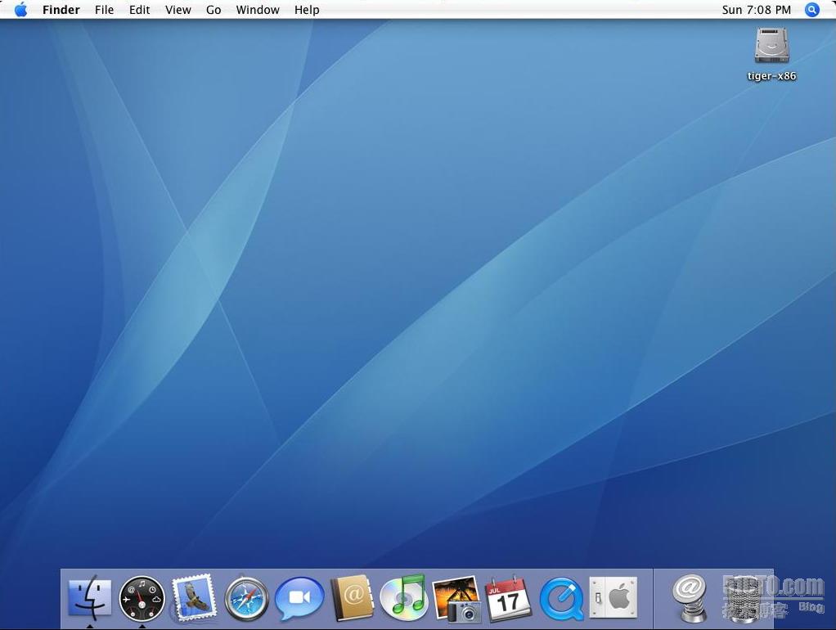Open the Apple menu
The image size is (836, 630).
pyautogui.click(x=20, y=9)
